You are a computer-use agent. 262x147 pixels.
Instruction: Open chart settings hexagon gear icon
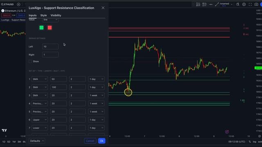pos(244,4)
